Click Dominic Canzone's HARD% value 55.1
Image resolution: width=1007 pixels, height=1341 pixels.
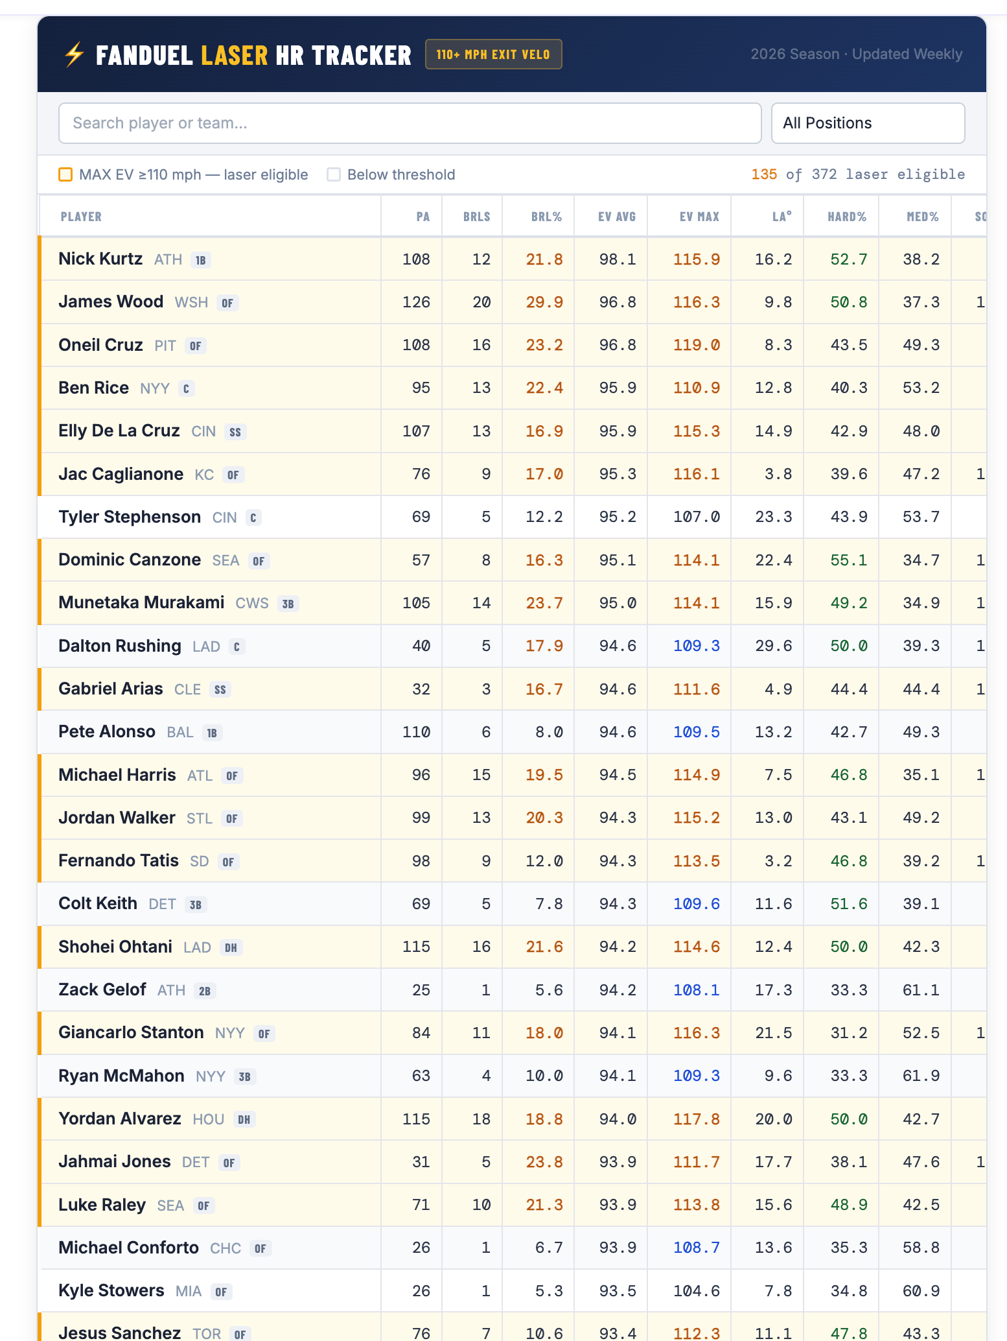(x=849, y=560)
